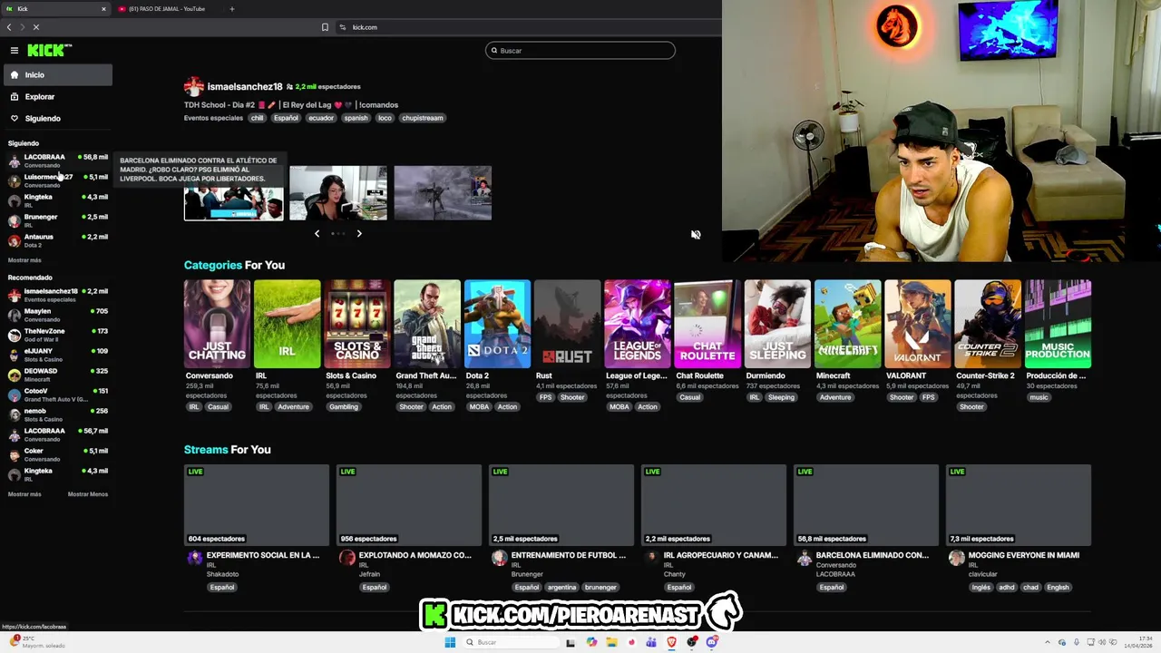1161x653 pixels.
Task: Open Explorar in sidebar
Action: click(x=58, y=97)
